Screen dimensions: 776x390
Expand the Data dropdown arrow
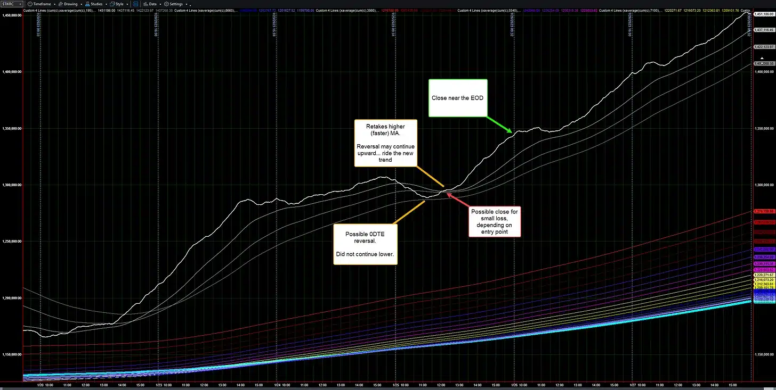(x=160, y=4)
